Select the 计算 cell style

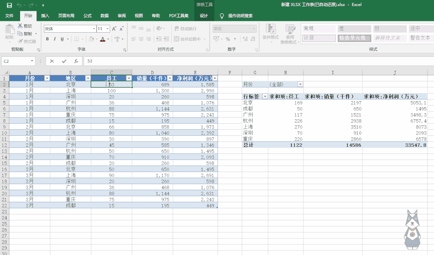(x=319, y=38)
